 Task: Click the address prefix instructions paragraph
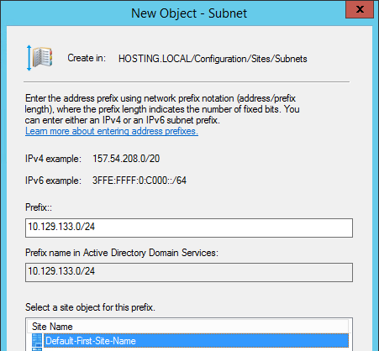pyautogui.click(x=162, y=109)
